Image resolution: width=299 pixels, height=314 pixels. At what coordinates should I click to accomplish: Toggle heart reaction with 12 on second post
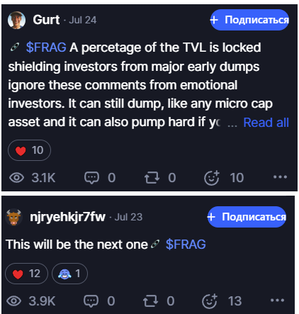[x=26, y=274]
